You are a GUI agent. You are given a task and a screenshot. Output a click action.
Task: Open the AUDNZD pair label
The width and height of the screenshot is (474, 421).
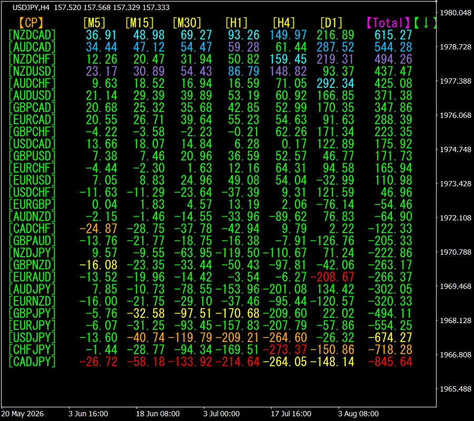(x=32, y=216)
